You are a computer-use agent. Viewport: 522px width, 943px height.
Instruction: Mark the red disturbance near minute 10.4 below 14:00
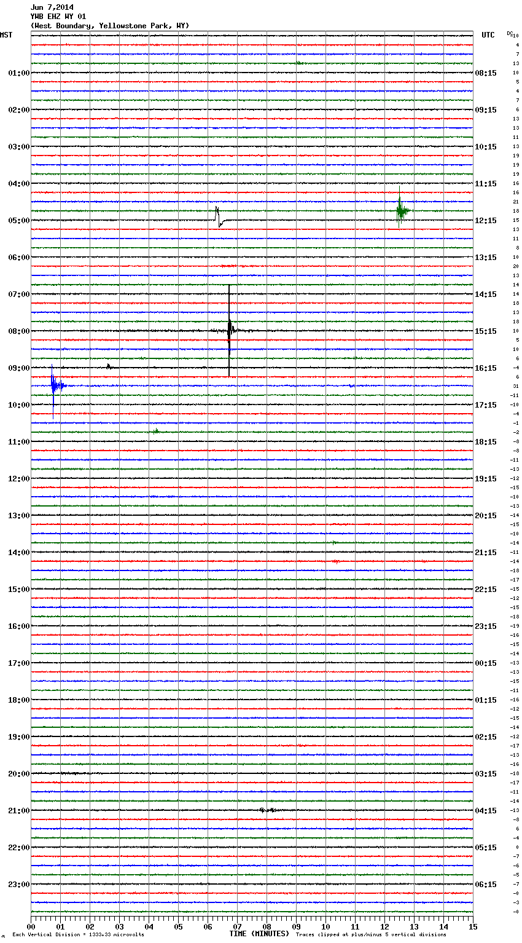336,561
